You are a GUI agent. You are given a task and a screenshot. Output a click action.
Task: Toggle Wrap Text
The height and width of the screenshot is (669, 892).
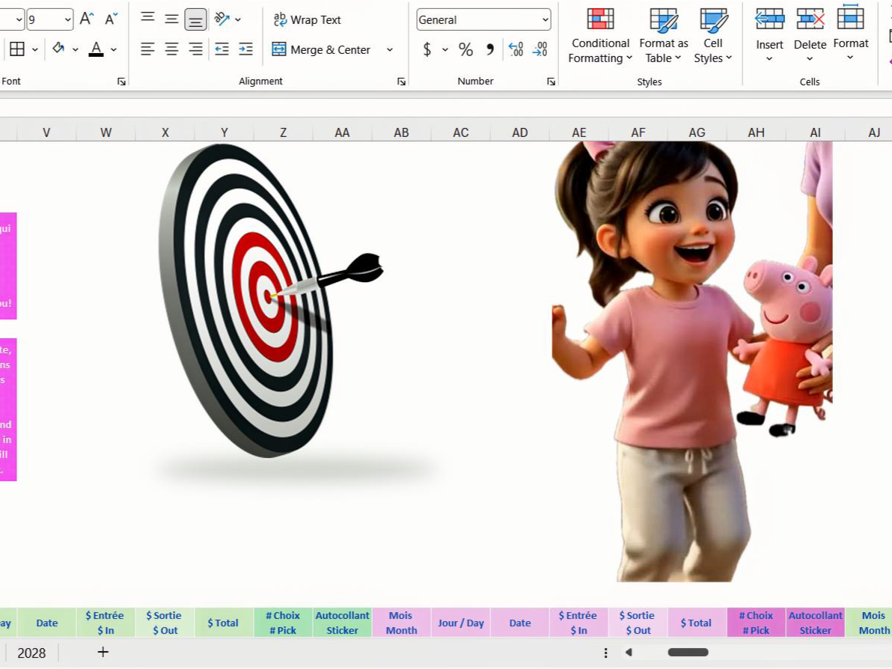click(x=307, y=20)
